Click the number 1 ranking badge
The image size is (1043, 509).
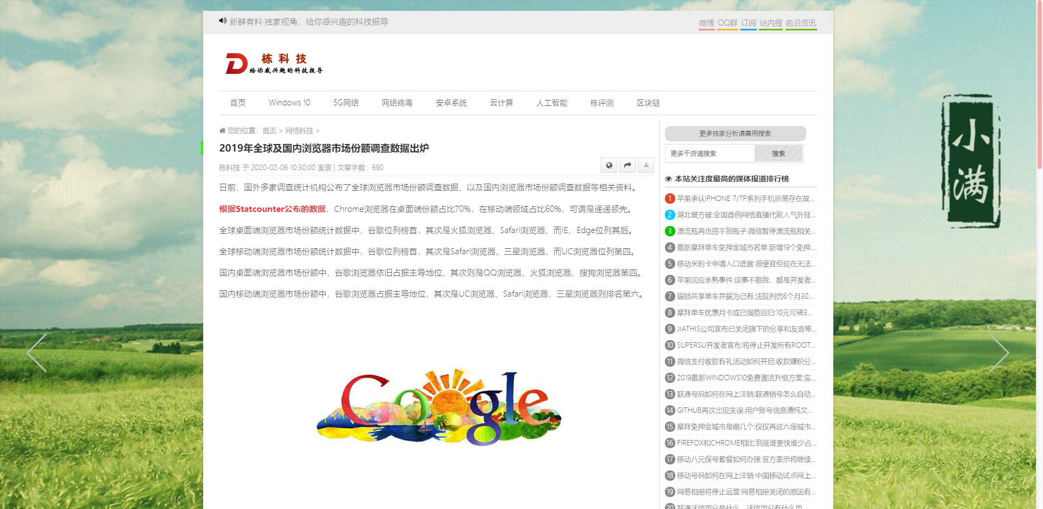point(670,199)
